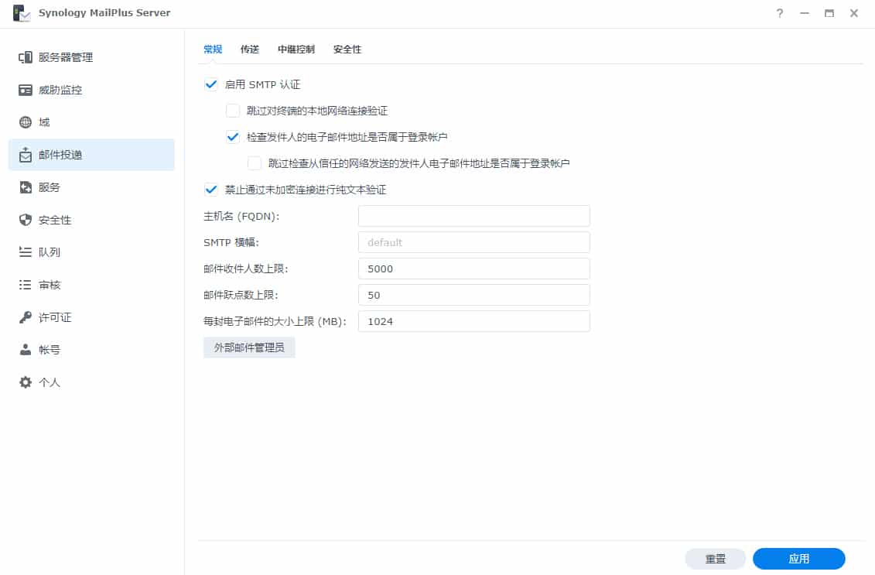
Task: Open the 安全性 security sidebar section
Action: (x=57, y=219)
